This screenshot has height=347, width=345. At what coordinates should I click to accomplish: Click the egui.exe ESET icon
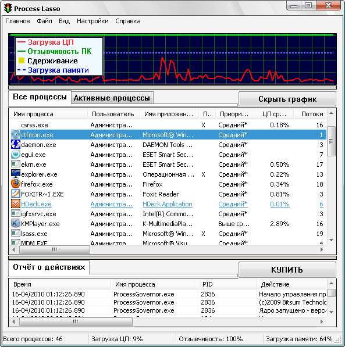coord(16,155)
